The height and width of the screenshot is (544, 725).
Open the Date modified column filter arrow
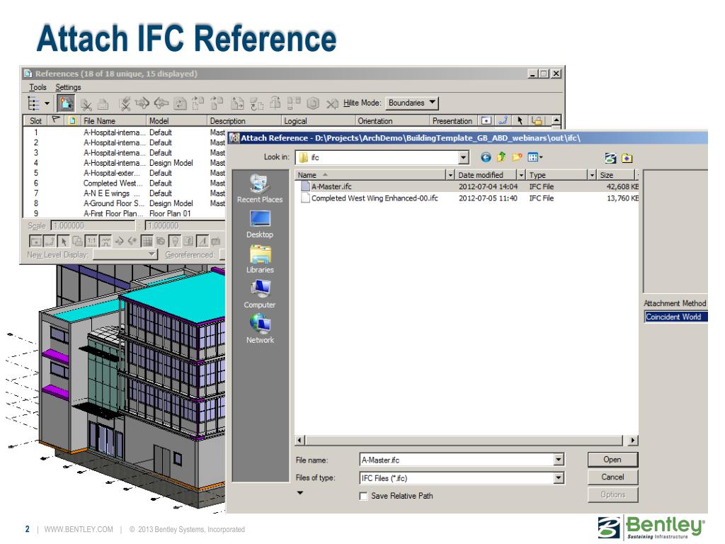521,176
